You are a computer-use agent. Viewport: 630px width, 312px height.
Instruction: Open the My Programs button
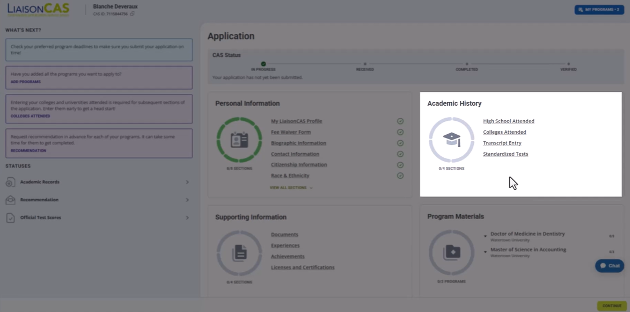[599, 10]
